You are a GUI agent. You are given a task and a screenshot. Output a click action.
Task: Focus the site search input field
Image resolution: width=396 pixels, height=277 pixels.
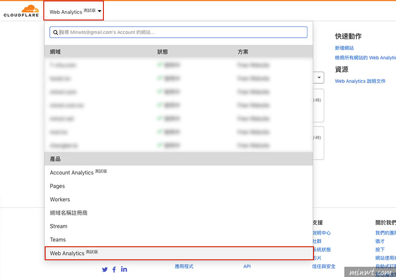pyautogui.click(x=178, y=32)
